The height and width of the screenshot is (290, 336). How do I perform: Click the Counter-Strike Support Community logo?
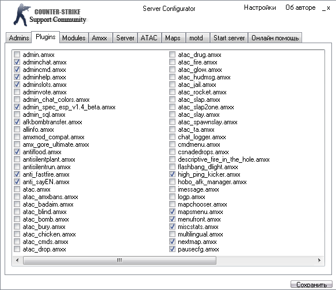point(50,15)
